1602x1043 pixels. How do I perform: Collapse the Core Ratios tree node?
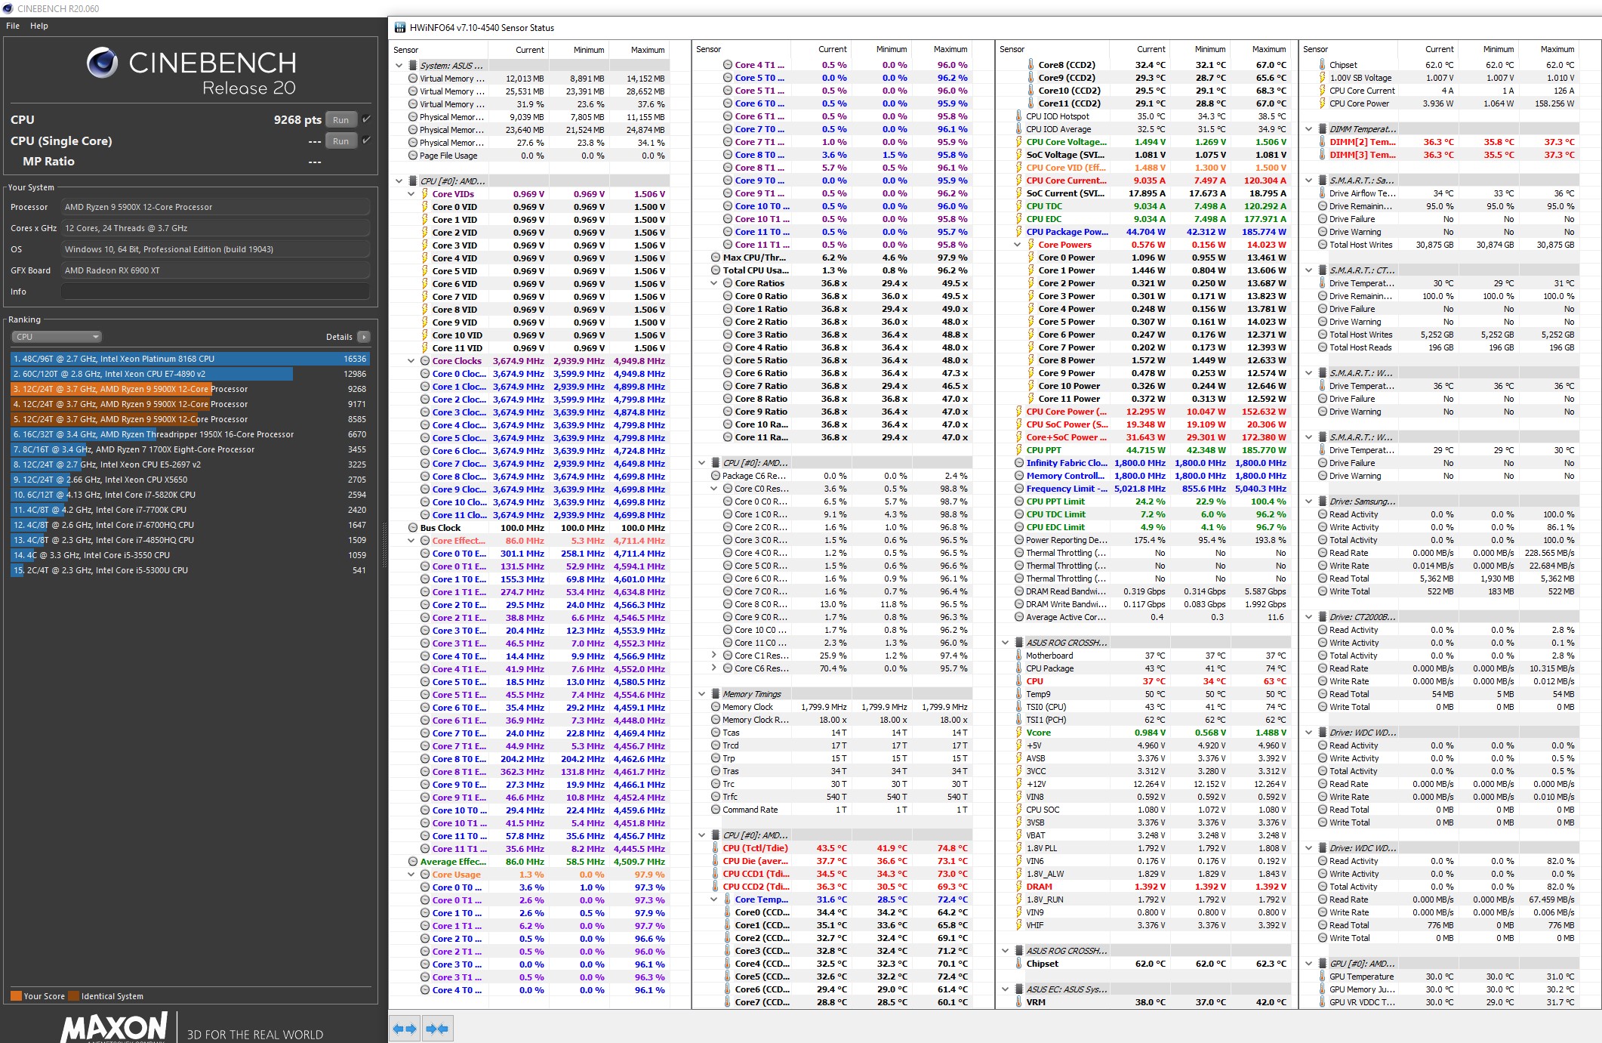(714, 283)
